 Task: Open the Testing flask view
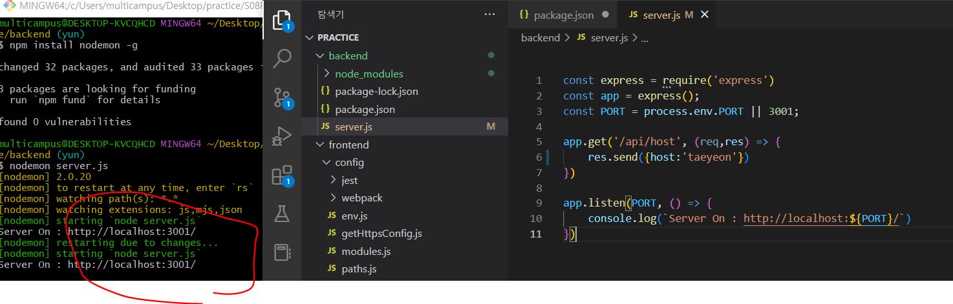point(282,213)
